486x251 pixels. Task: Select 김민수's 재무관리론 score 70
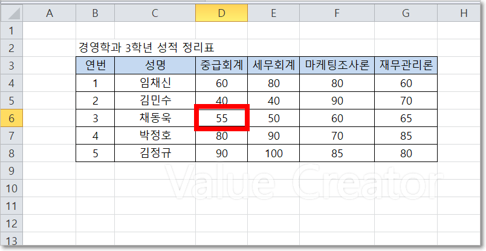pyautogui.click(x=406, y=100)
